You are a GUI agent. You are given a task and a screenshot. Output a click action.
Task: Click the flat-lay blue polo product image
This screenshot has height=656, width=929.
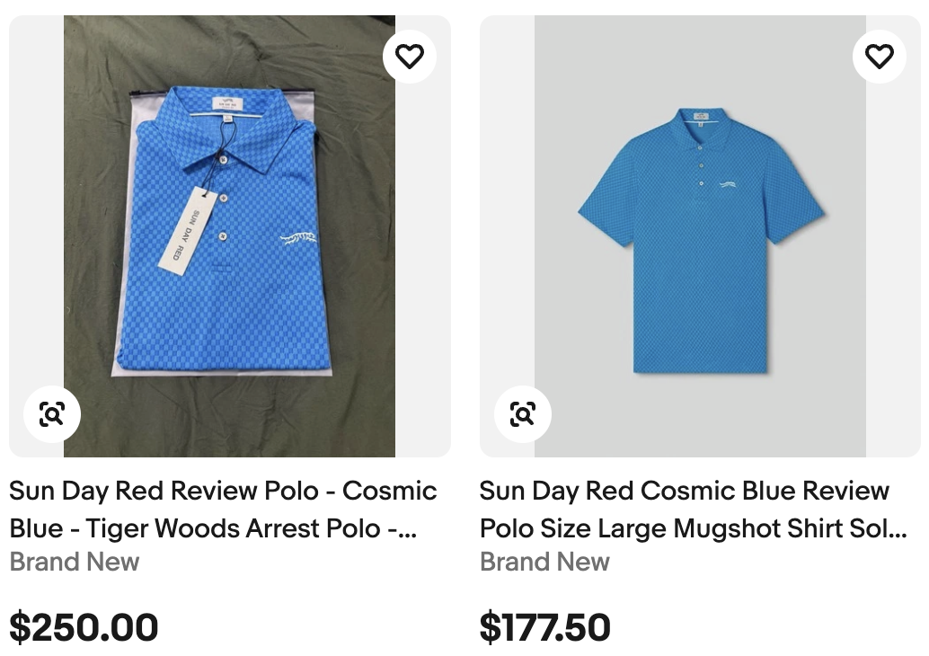click(700, 234)
